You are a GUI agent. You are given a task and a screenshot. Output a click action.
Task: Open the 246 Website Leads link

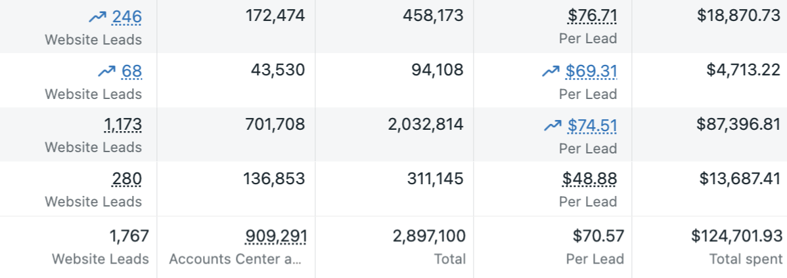(127, 16)
